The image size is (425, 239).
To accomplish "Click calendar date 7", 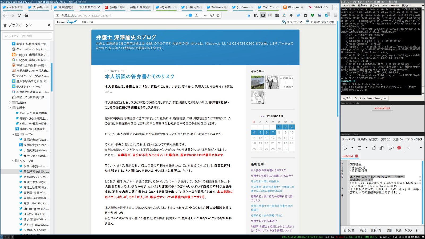I will [x=273, y=132].
